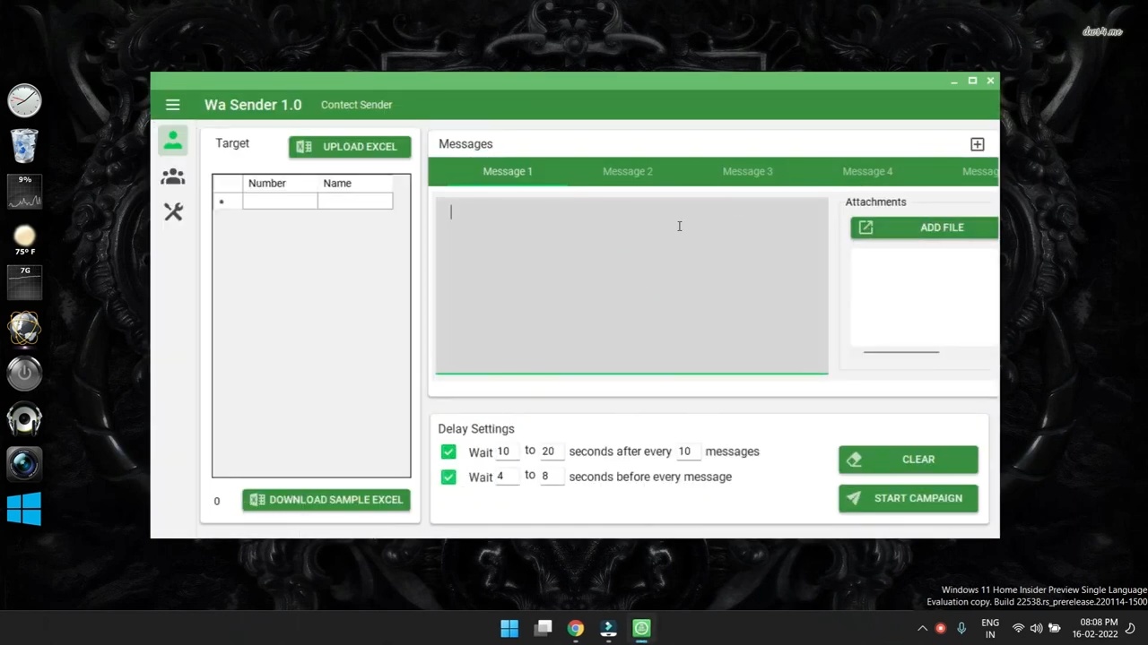Viewport: 1148px width, 645px height.
Task: Open the tools wrench sidebar icon
Action: coord(173,212)
